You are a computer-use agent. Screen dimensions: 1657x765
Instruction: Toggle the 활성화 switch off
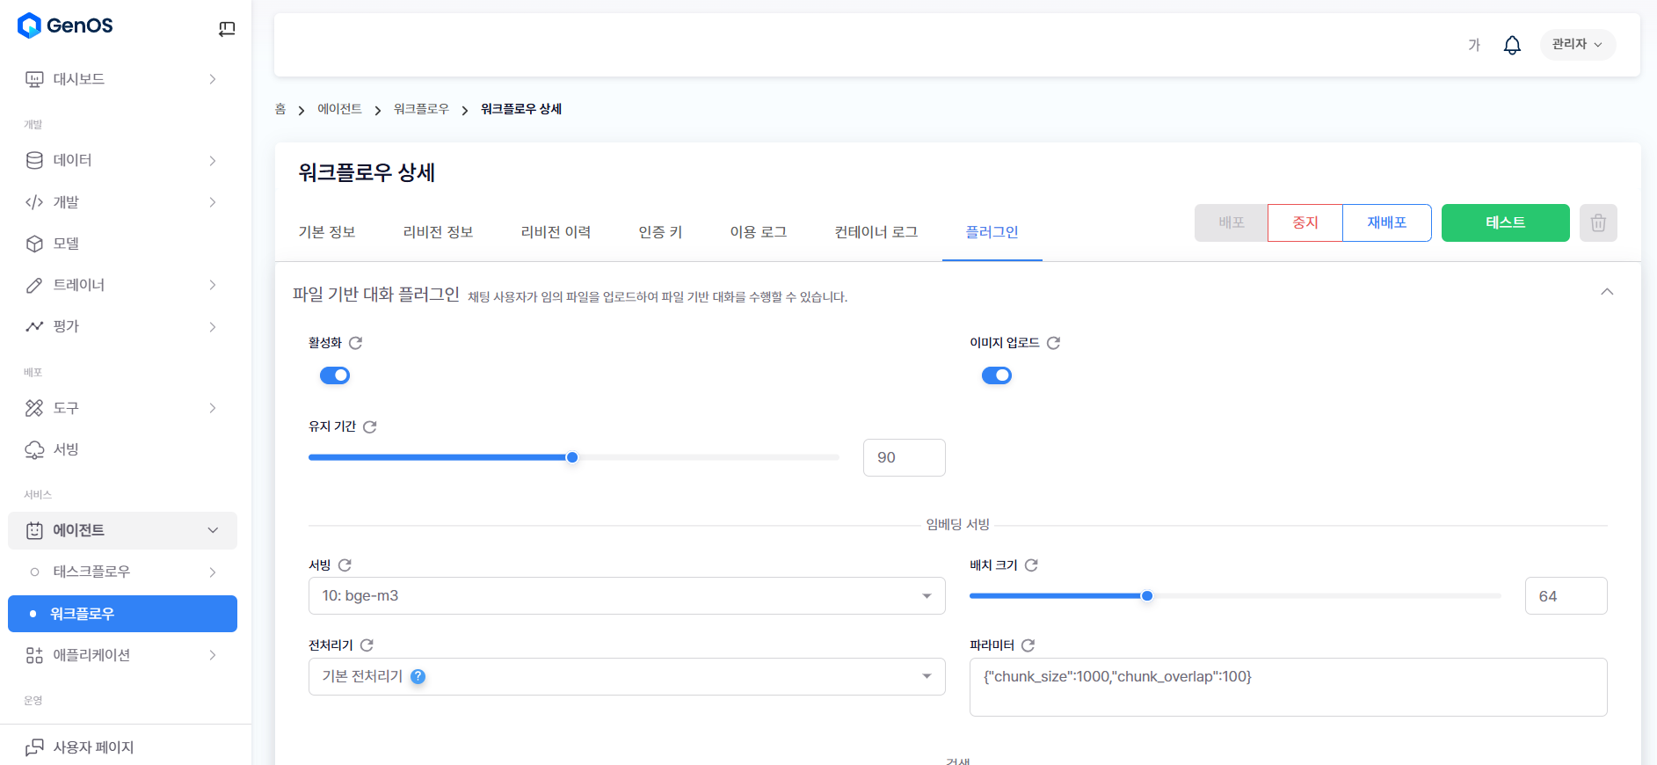(x=335, y=375)
